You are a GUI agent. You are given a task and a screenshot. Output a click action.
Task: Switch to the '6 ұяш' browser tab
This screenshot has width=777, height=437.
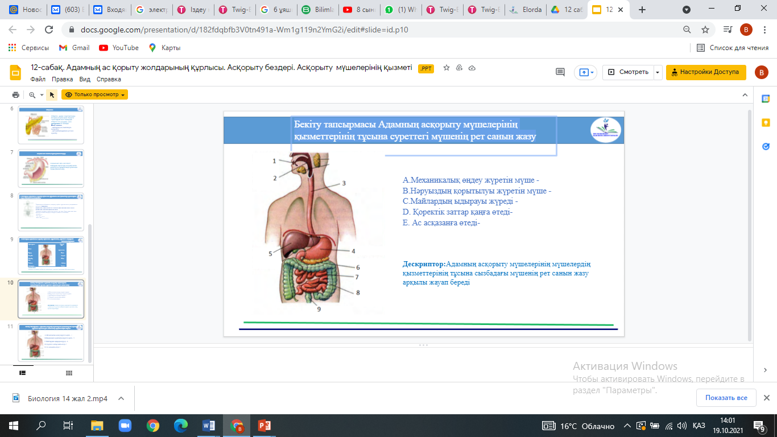[275, 10]
